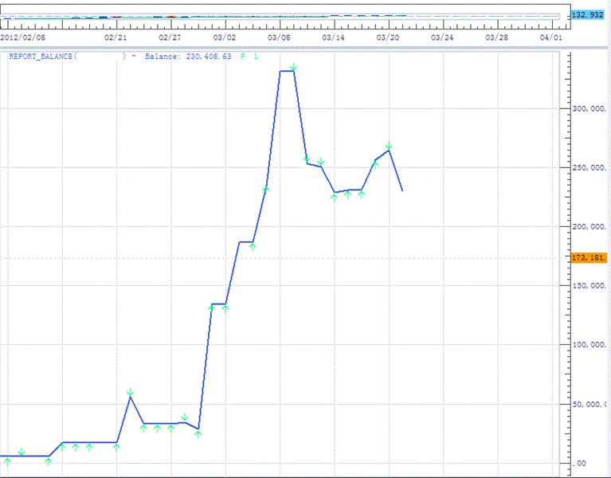Click the 300,000 level on the value axis

[x=589, y=108]
